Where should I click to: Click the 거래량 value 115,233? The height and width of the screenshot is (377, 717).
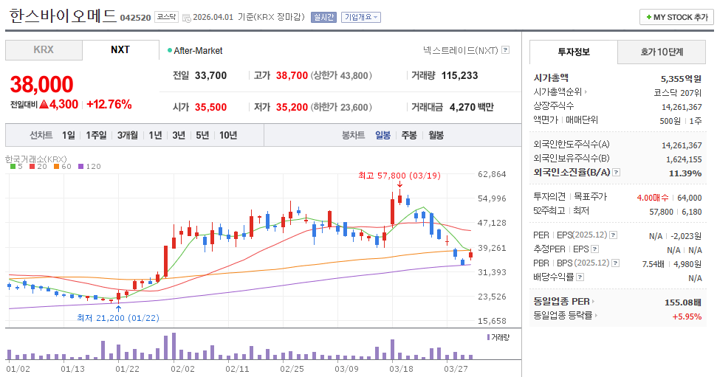click(459, 75)
